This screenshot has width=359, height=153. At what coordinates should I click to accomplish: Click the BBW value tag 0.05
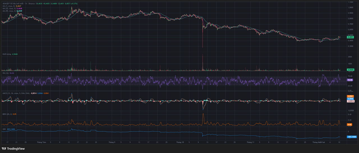tap(349, 124)
